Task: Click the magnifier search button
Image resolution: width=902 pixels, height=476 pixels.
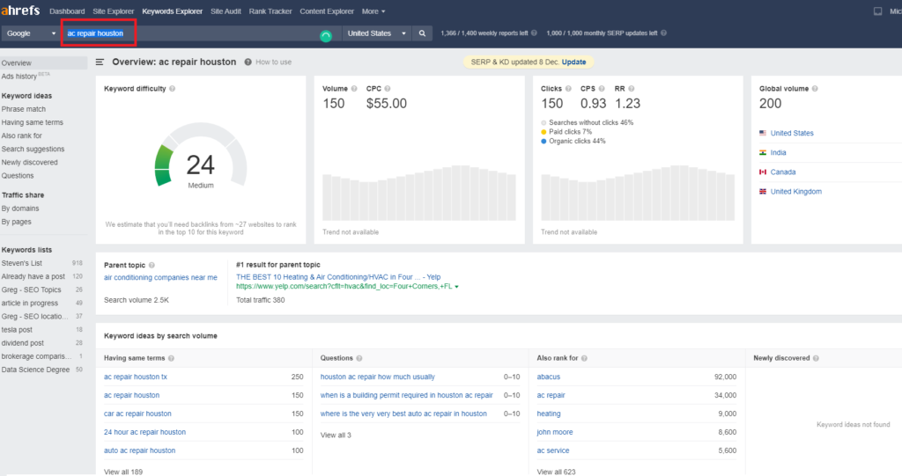Action: tap(422, 33)
